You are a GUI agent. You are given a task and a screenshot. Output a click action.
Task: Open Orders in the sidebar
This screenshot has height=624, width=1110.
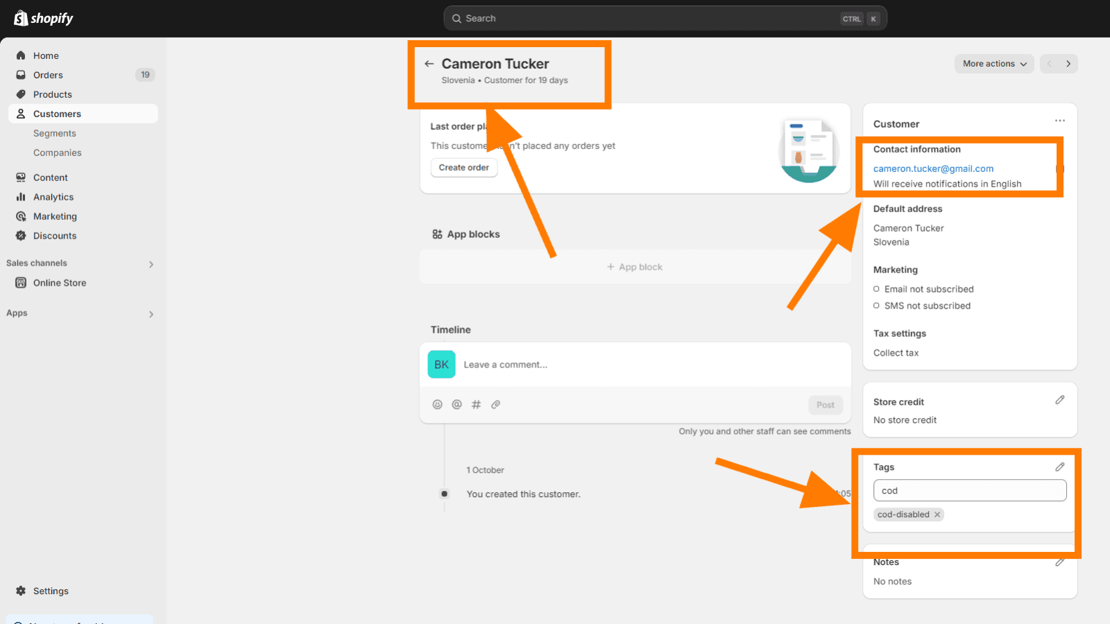tap(48, 75)
